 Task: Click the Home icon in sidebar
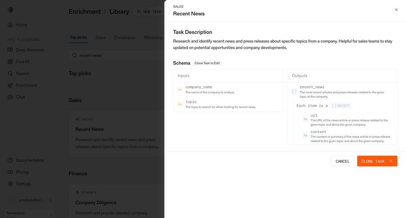pos(10,25)
